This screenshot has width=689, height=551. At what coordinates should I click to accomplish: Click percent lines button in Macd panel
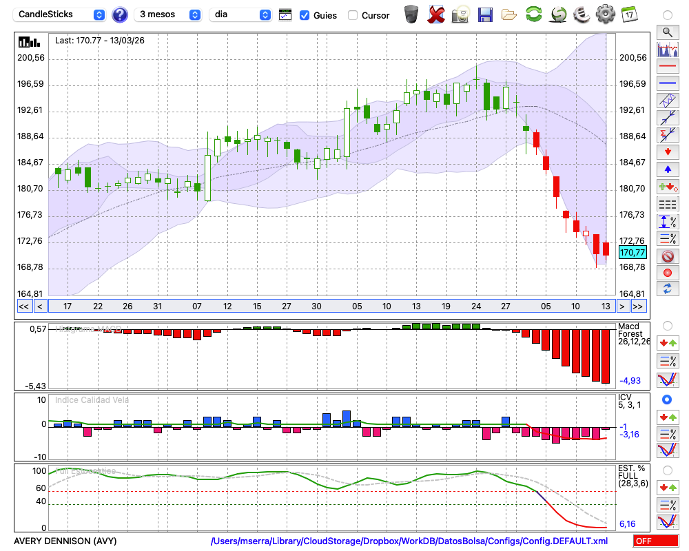pyautogui.click(x=668, y=361)
